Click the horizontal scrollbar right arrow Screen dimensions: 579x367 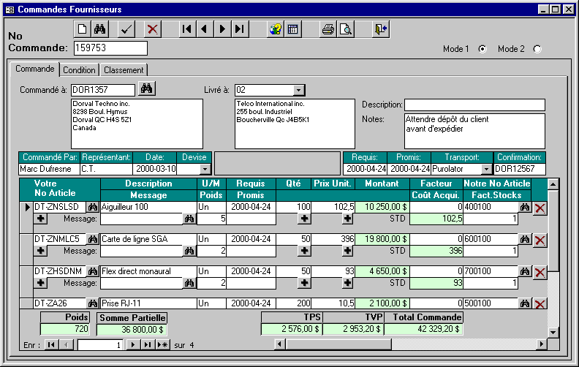pos(542,344)
